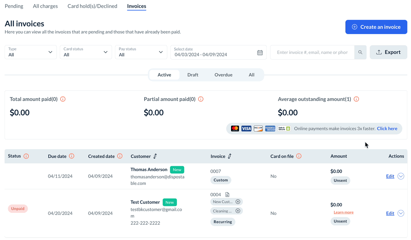Click info icon beside Card on file

click(299, 156)
